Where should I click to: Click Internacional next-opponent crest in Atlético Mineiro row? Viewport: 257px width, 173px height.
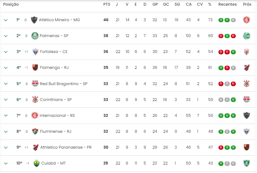pos(246,20)
